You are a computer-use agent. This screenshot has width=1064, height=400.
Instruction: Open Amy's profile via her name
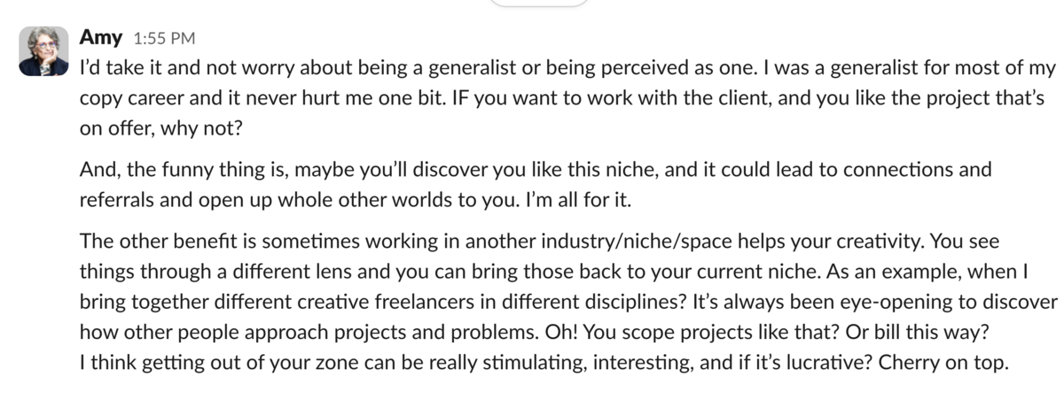point(100,37)
